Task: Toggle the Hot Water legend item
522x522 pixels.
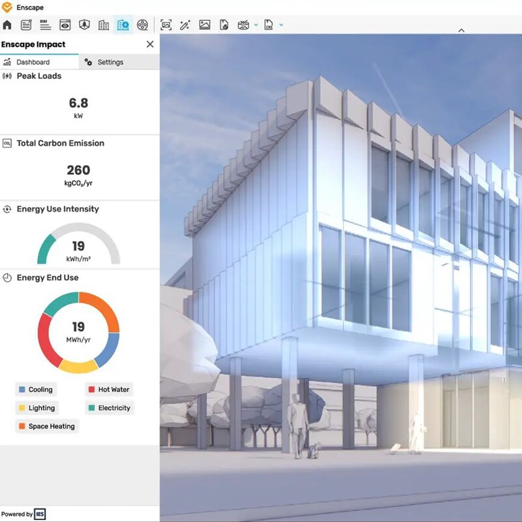Action: point(108,390)
